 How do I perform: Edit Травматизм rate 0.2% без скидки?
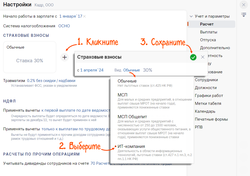51,81
